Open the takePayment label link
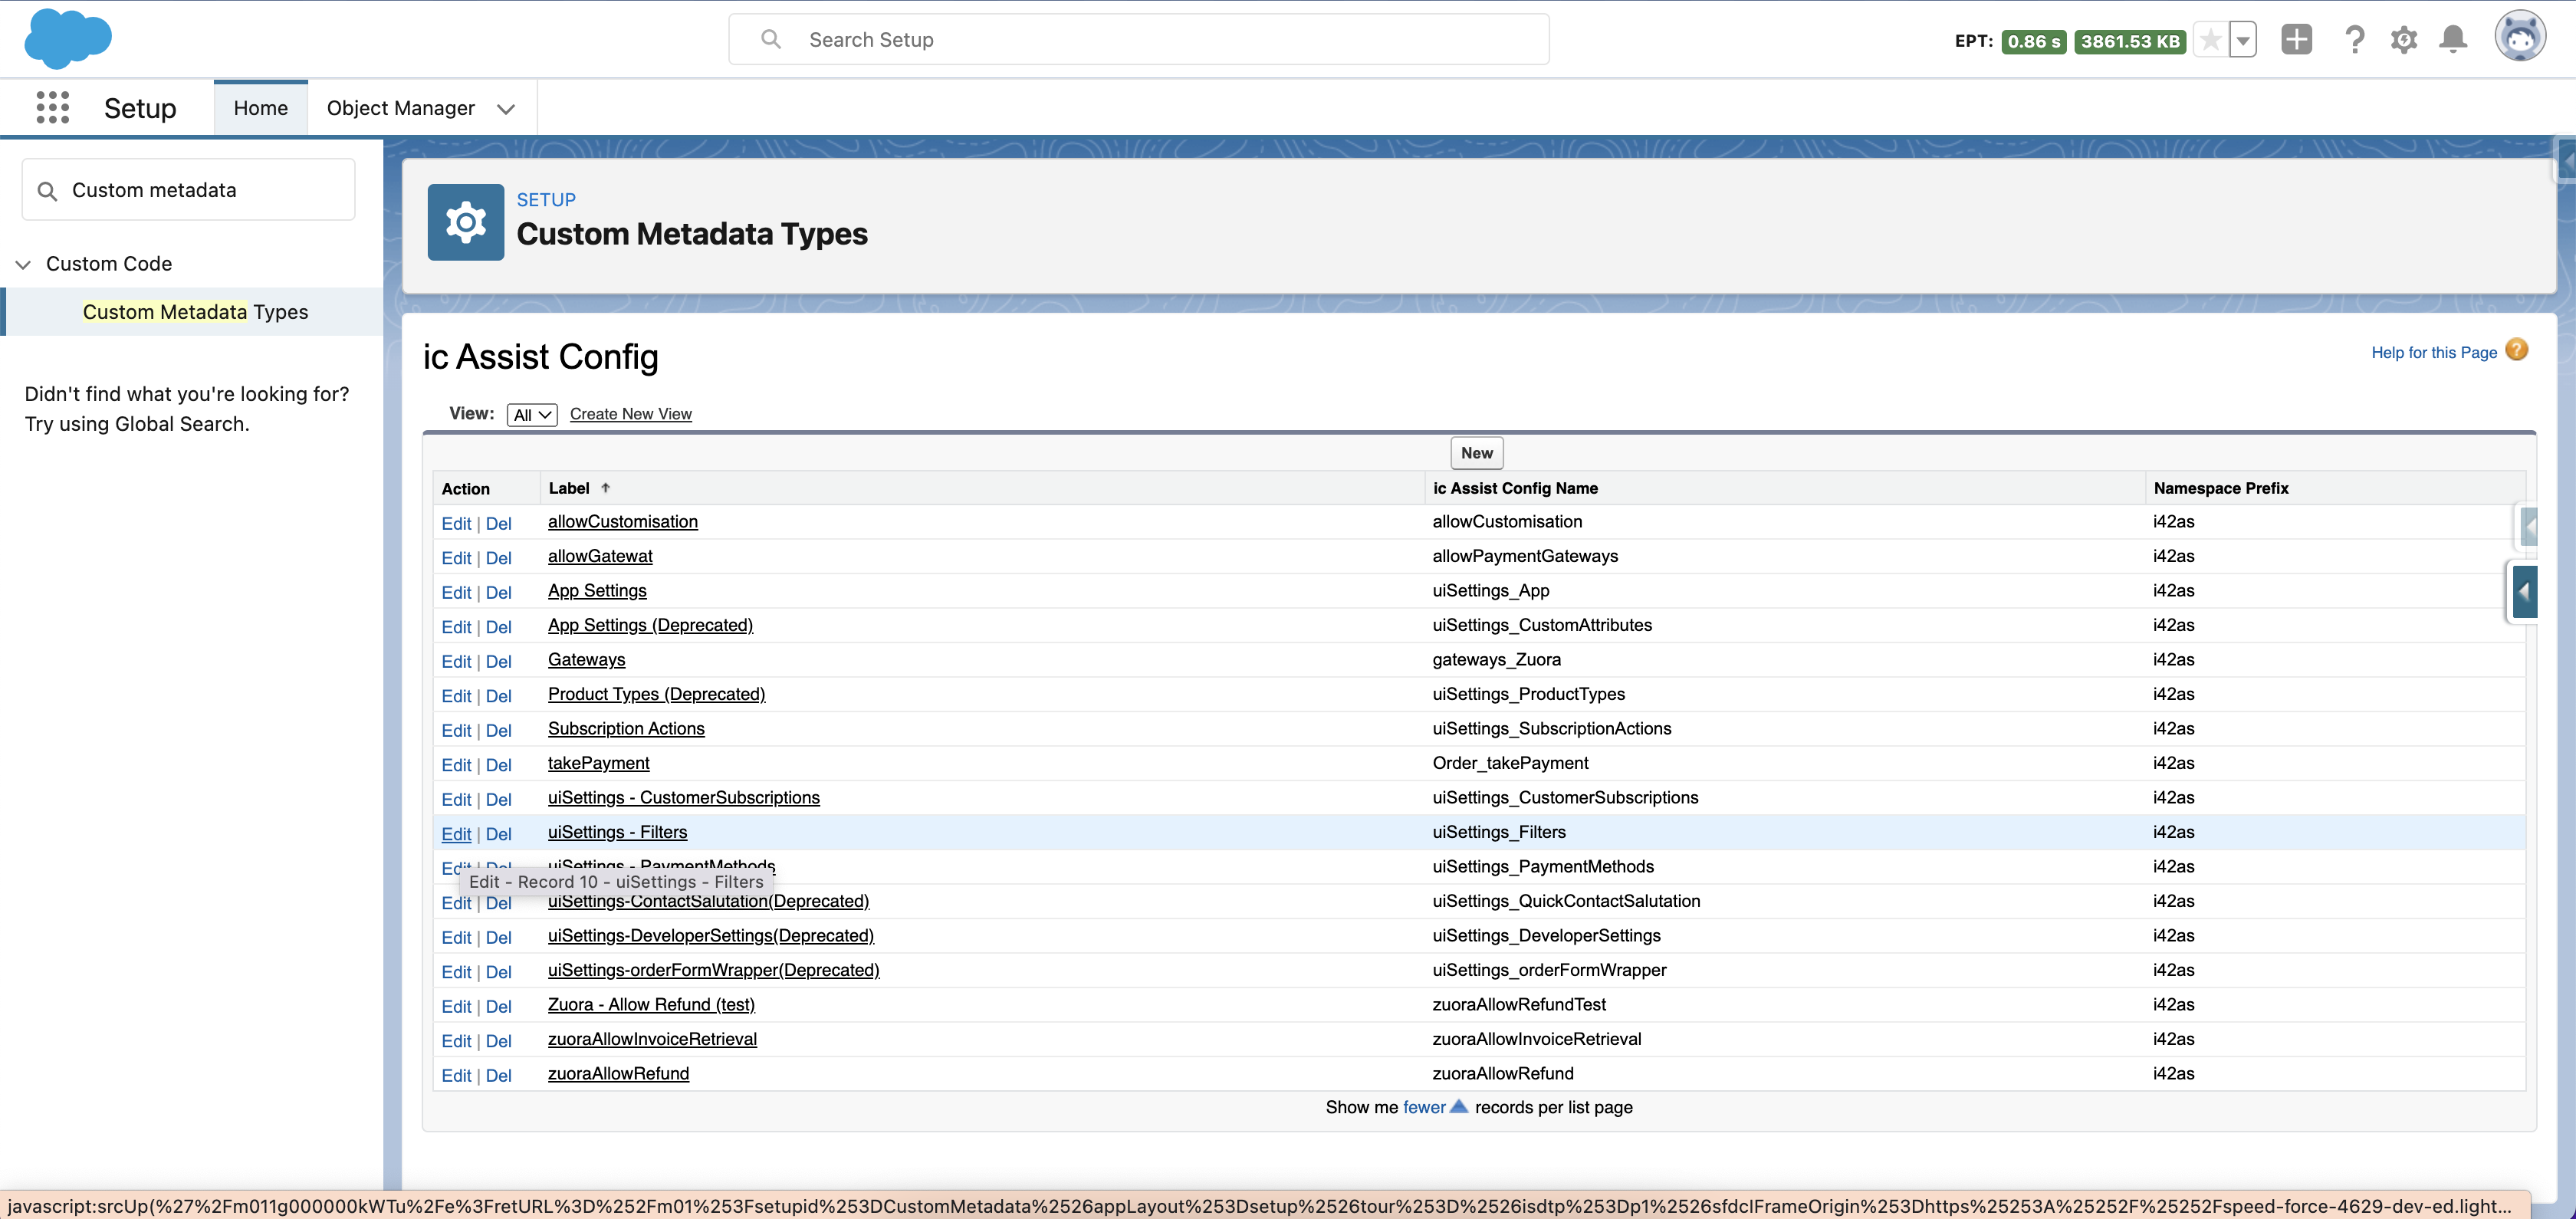Screen dimensions: 2576x1219 (598, 763)
